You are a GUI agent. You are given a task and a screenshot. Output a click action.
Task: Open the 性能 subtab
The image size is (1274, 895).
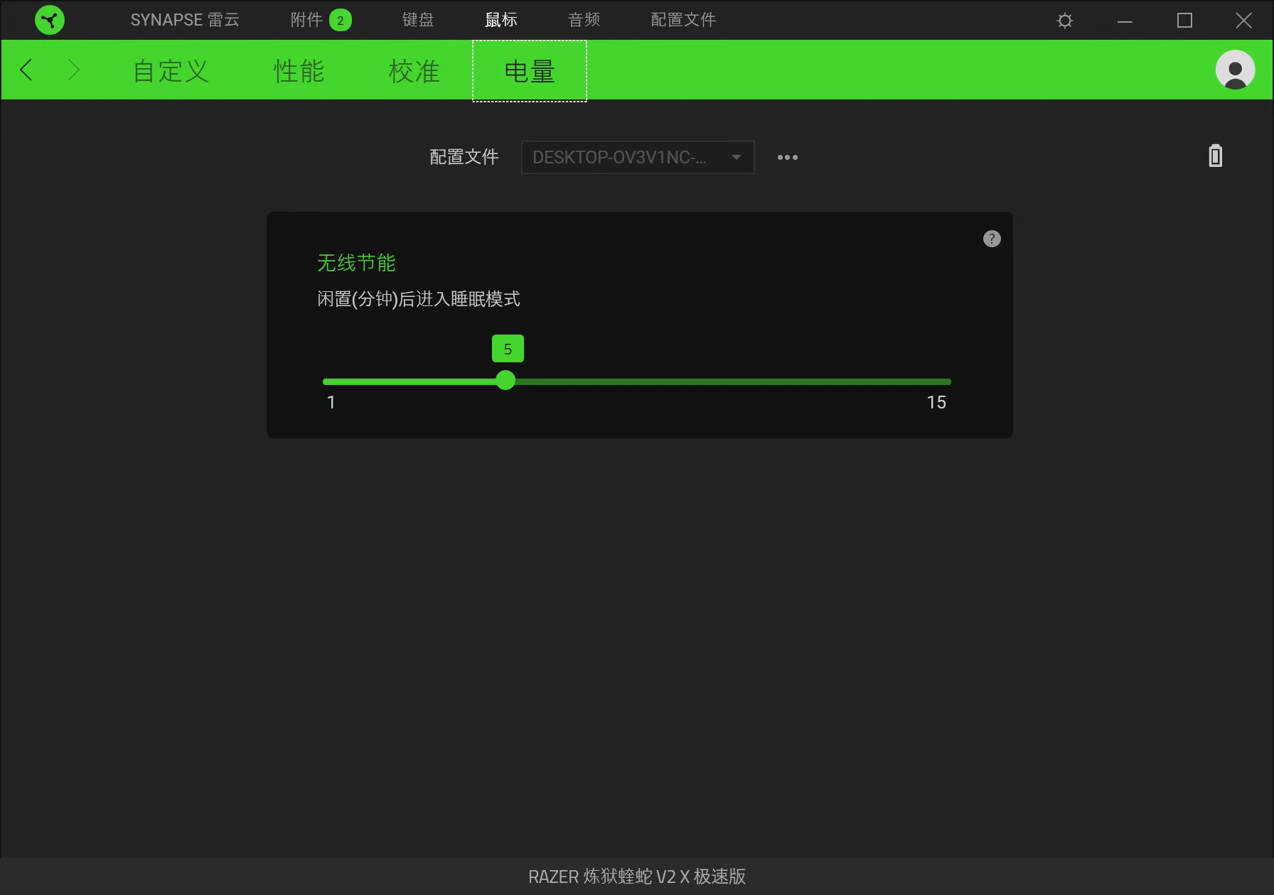pyautogui.click(x=299, y=71)
